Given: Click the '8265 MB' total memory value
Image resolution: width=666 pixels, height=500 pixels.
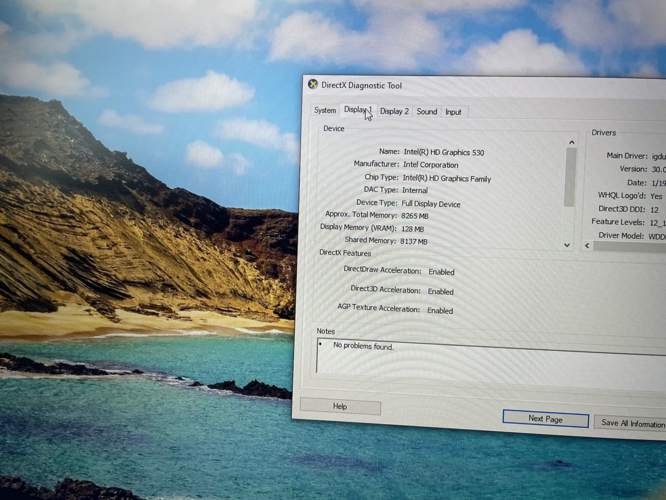Looking at the screenshot, I should pyautogui.click(x=415, y=216).
